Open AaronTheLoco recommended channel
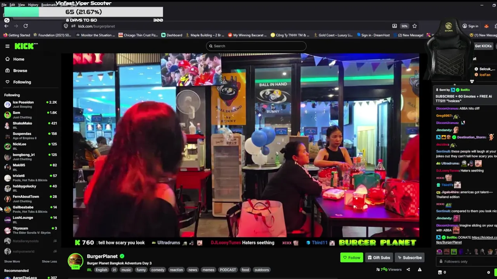 tap(30, 277)
